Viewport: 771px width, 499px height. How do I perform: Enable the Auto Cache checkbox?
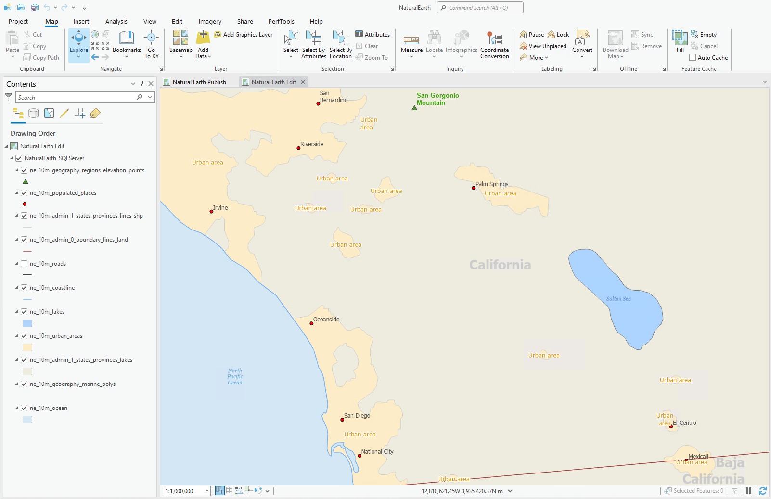pyautogui.click(x=693, y=58)
